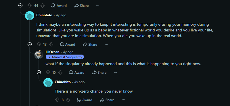Collapse Chinohito's thread with 17 points

[x=30, y=44]
